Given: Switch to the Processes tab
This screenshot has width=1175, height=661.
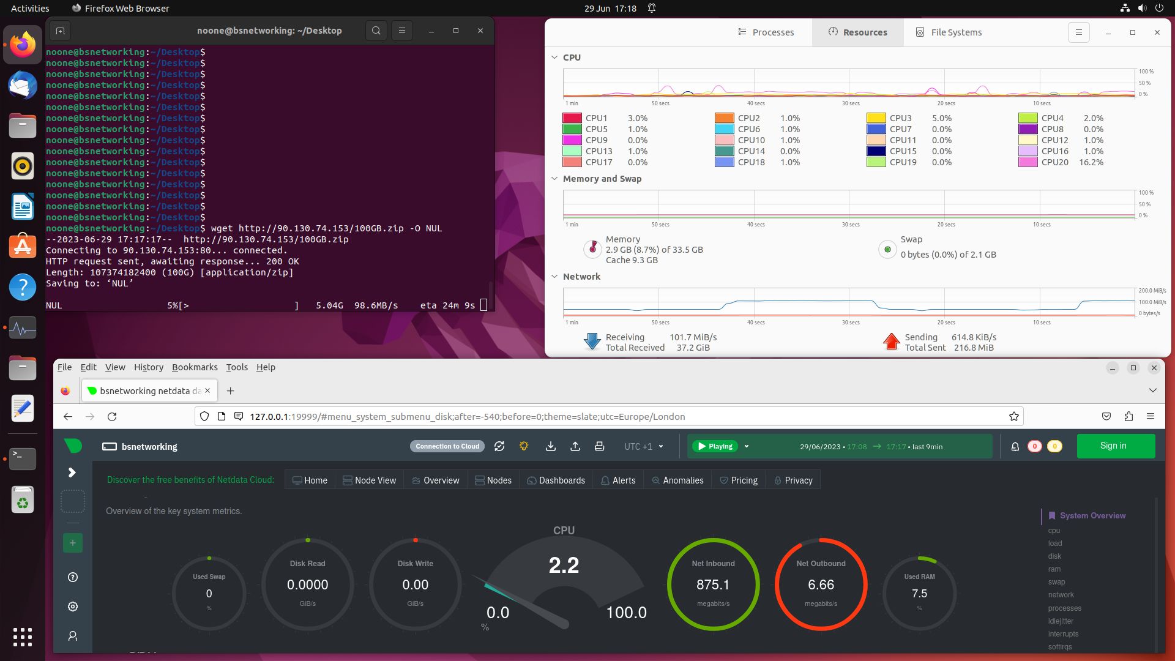Looking at the screenshot, I should [766, 32].
